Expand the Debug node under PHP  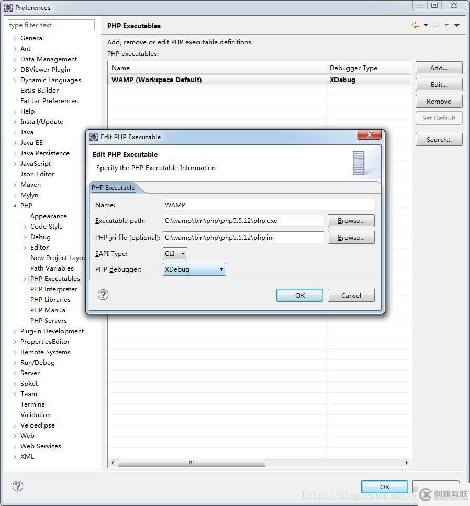25,237
